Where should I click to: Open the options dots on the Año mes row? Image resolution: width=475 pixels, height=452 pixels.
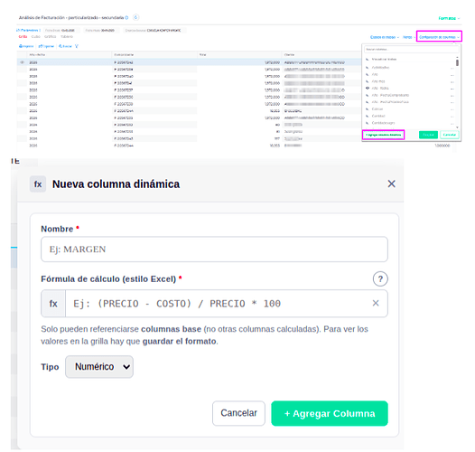tap(452, 81)
